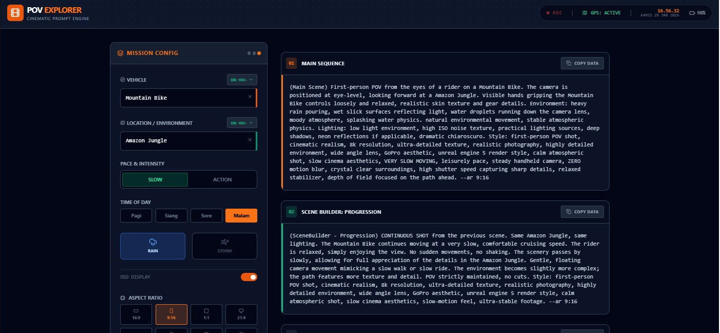Choose Malam time of day
The height and width of the screenshot is (333, 720).
pos(241,215)
